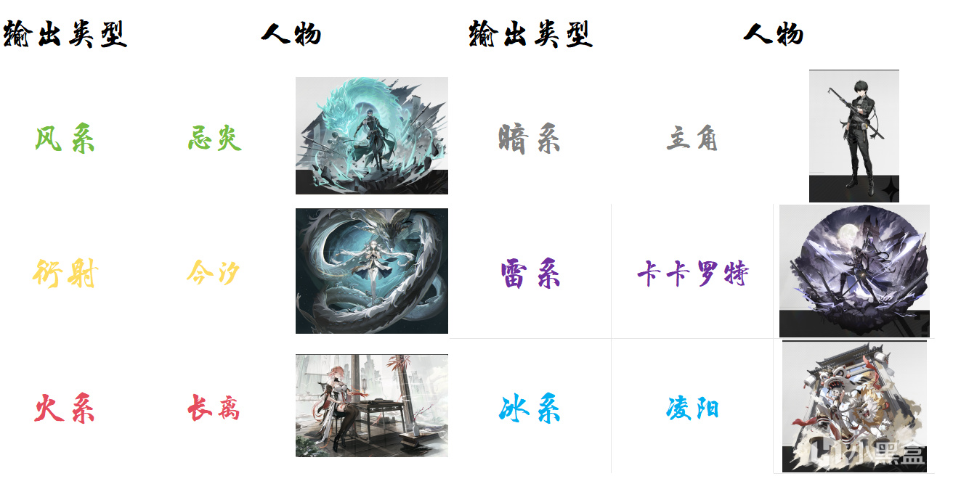Click the blue 冰系 label
This screenshot has height=484, width=953.
pyautogui.click(x=530, y=409)
